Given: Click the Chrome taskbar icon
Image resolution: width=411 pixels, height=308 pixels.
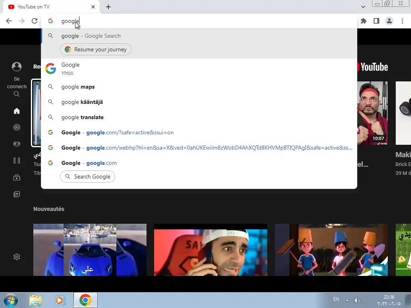Looking at the screenshot, I should tap(85, 300).
